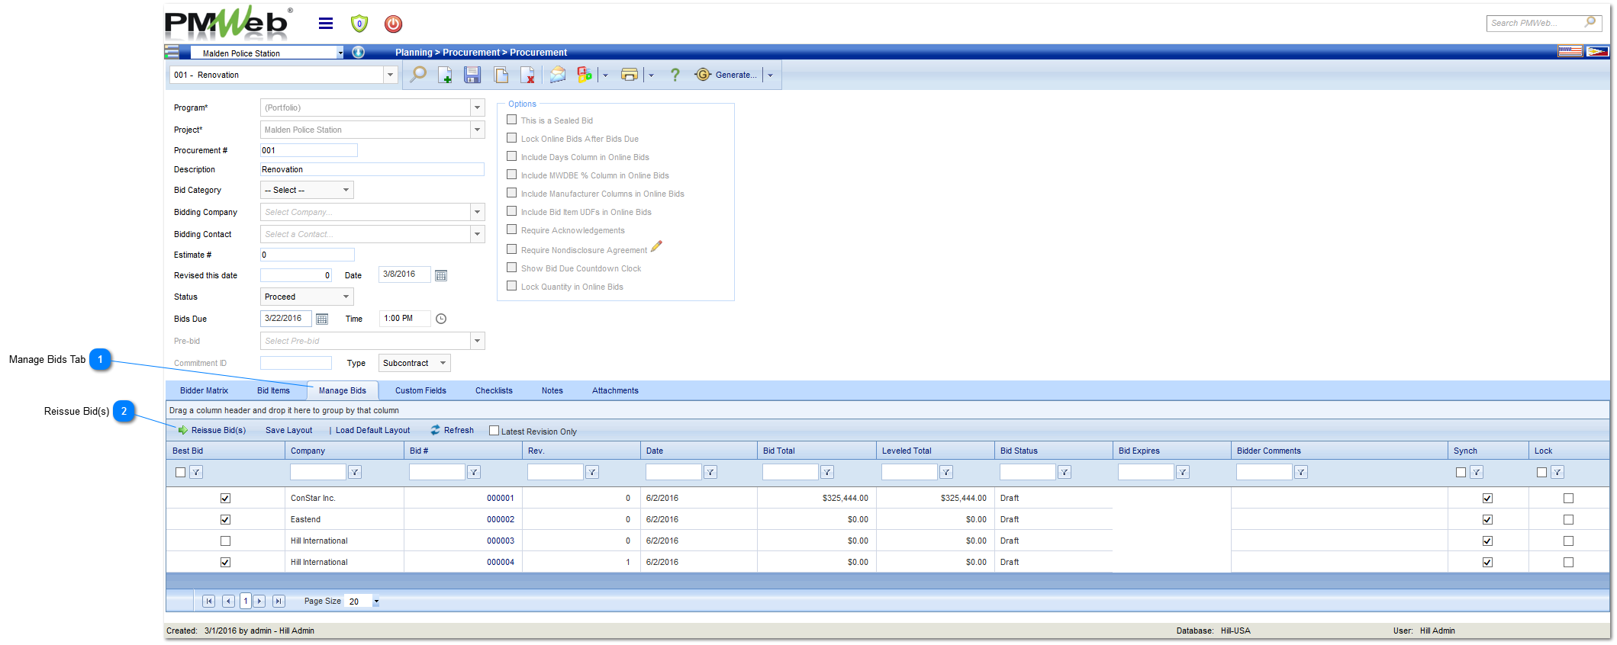Click the PMWeb search magnifier icon
Image resolution: width=1617 pixels, height=645 pixels.
click(1590, 22)
